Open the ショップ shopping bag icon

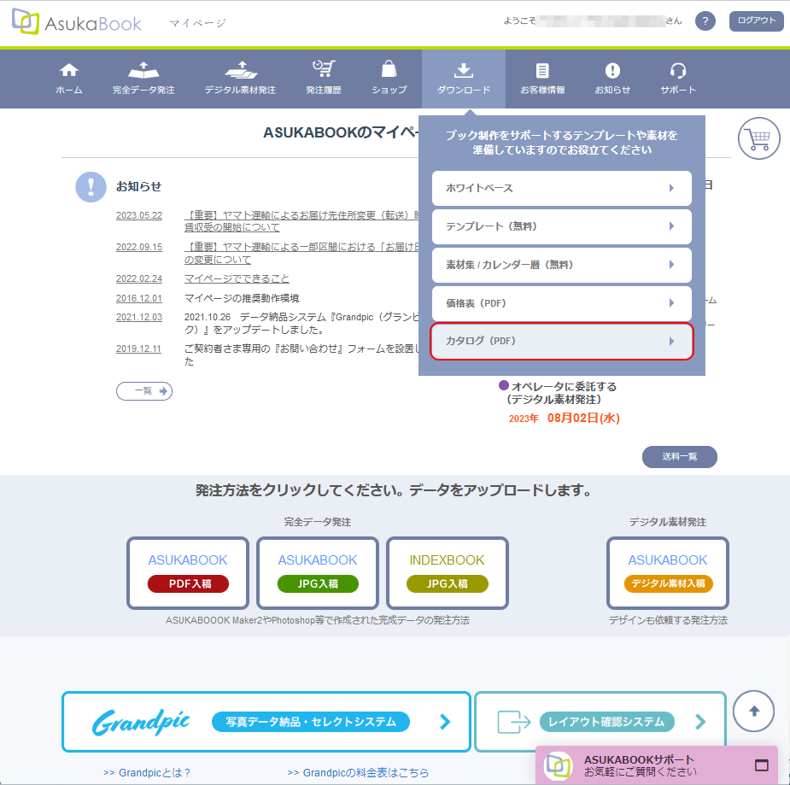(x=389, y=70)
